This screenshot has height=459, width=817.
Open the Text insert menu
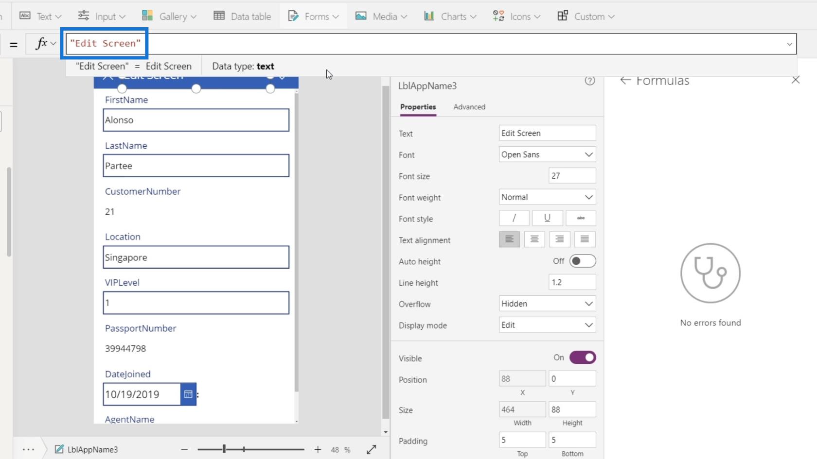[40, 16]
